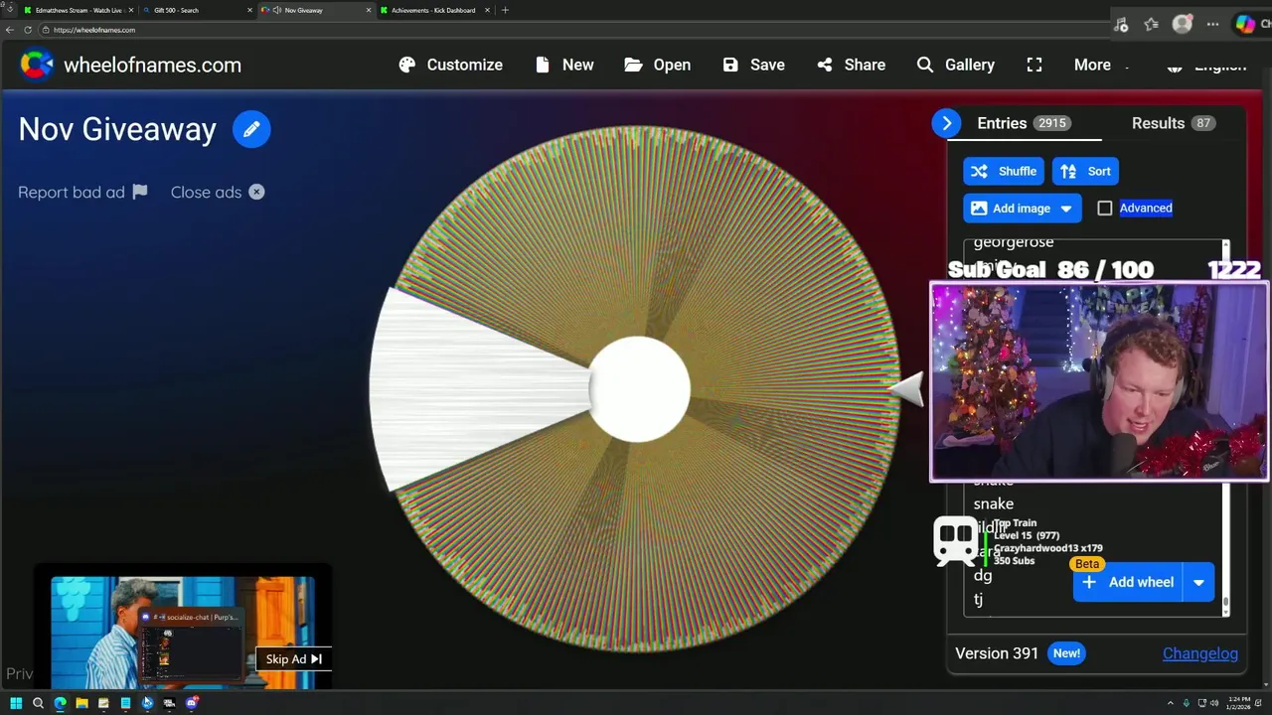Mute the Nov Giveaway tab audio icon

(x=277, y=10)
